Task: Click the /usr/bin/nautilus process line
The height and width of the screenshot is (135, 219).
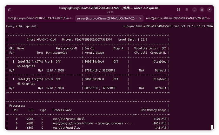Action: 88,128
